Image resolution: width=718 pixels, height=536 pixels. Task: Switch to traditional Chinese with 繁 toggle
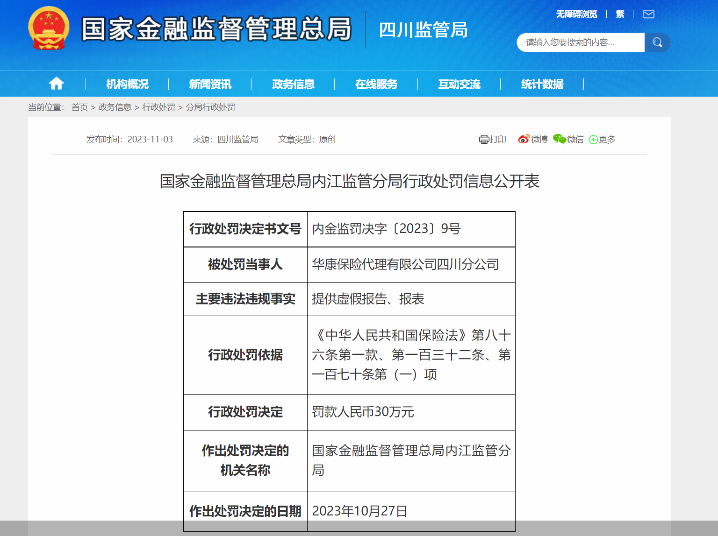620,14
